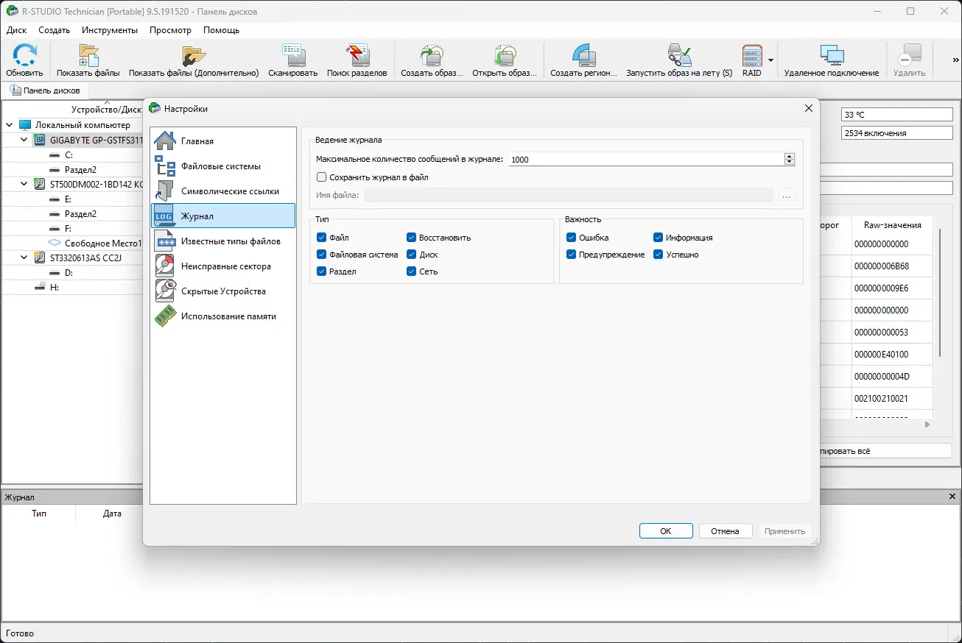Click Запустить образ на лету toolbar icon
The height and width of the screenshot is (643, 962).
pos(679,60)
